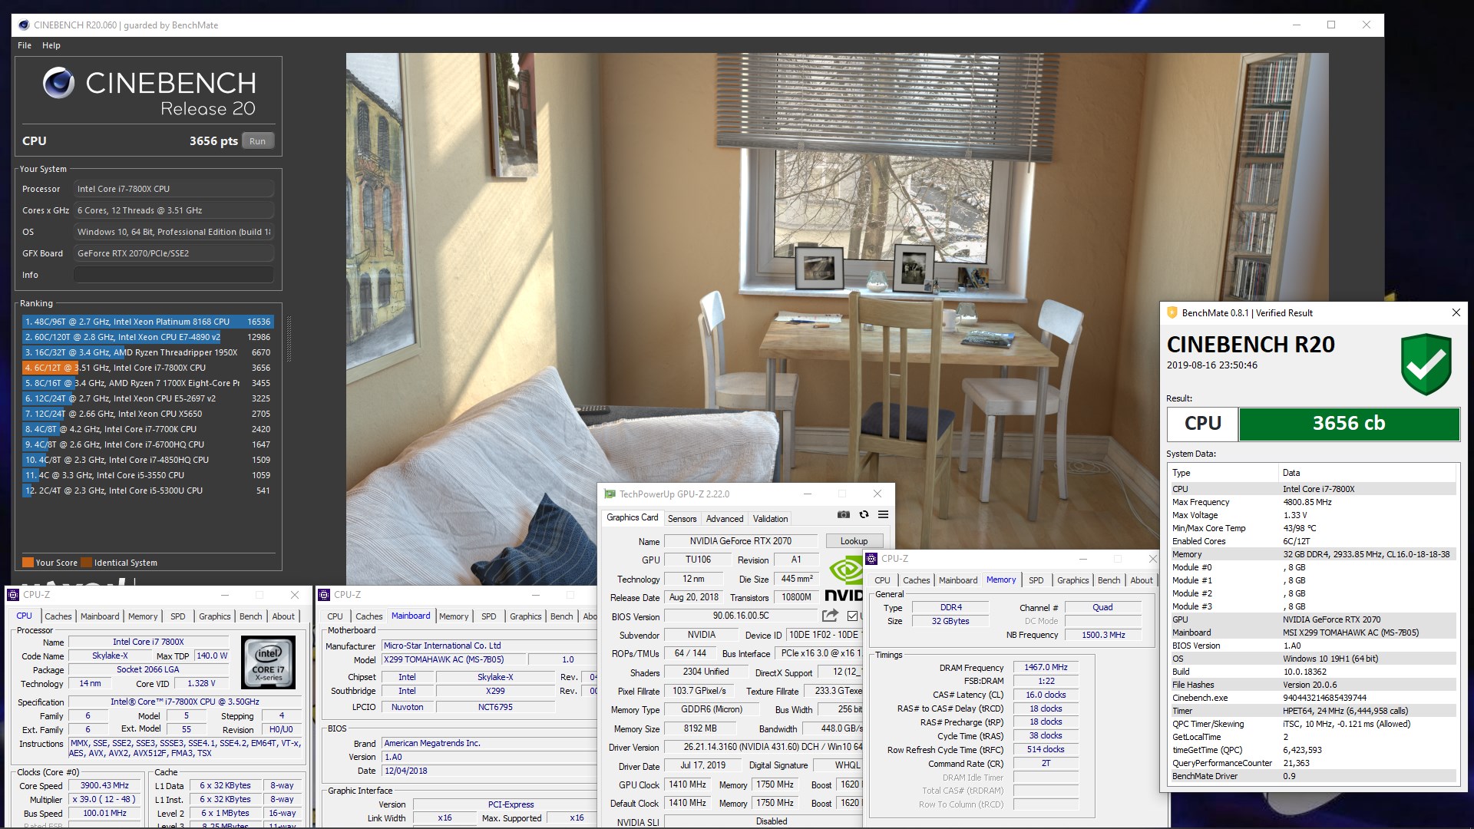Click the Intel Core i7 badge in CPU-Z
The width and height of the screenshot is (1474, 829).
coord(268,662)
